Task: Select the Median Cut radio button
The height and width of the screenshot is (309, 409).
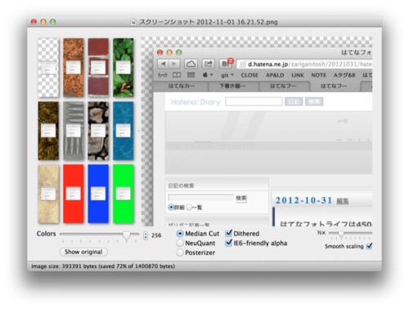Action: pos(180,234)
